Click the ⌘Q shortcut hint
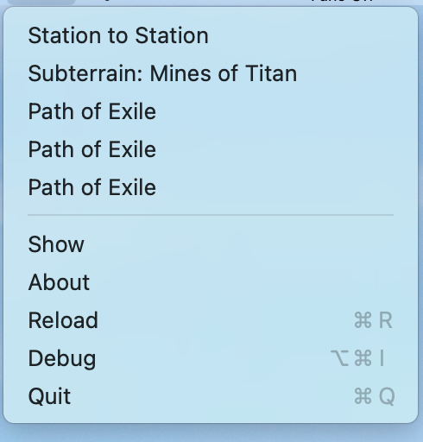Viewport: 423px width, 442px height. click(x=374, y=396)
